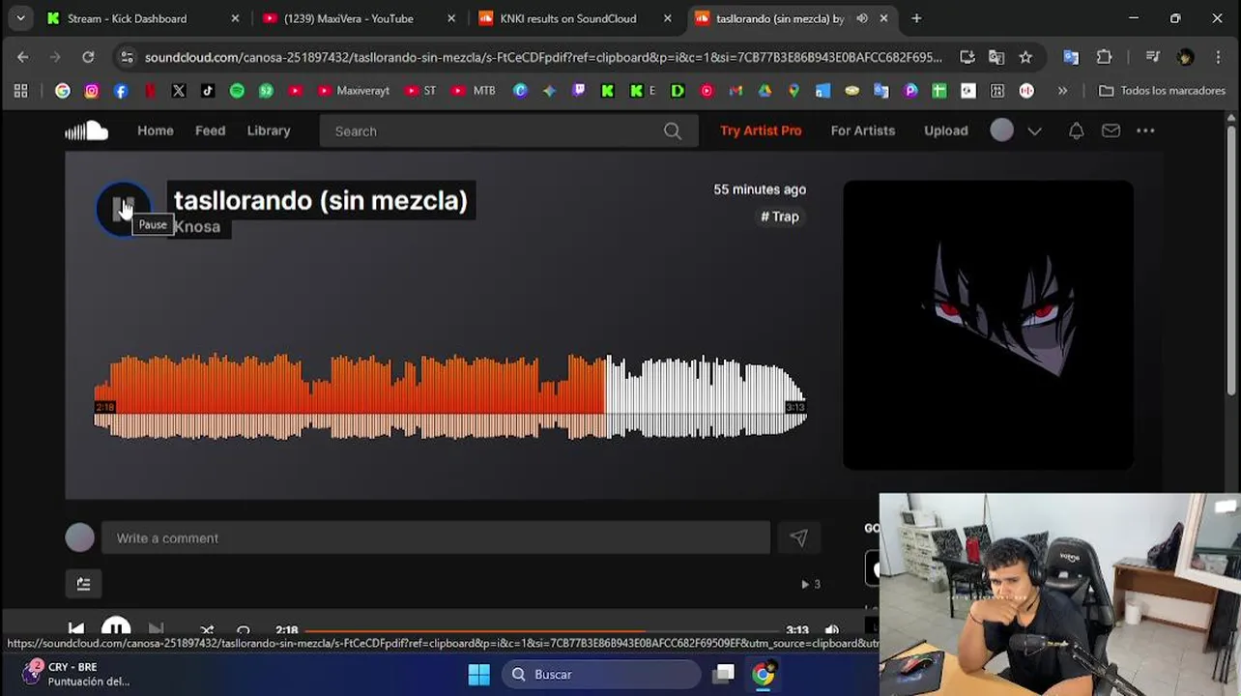Reload the page
The height and width of the screenshot is (696, 1241).
click(88, 57)
